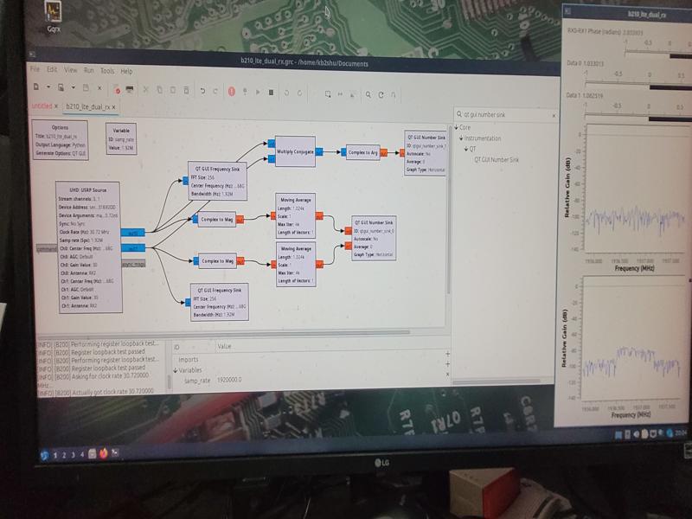Click the Imports row in variables panel
This screenshot has height=519, width=692.
point(309,360)
